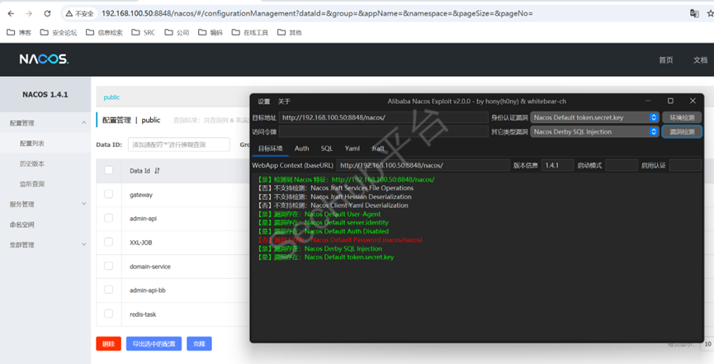
Task: Open the 编码 bookmark folder
Action: tap(210, 32)
